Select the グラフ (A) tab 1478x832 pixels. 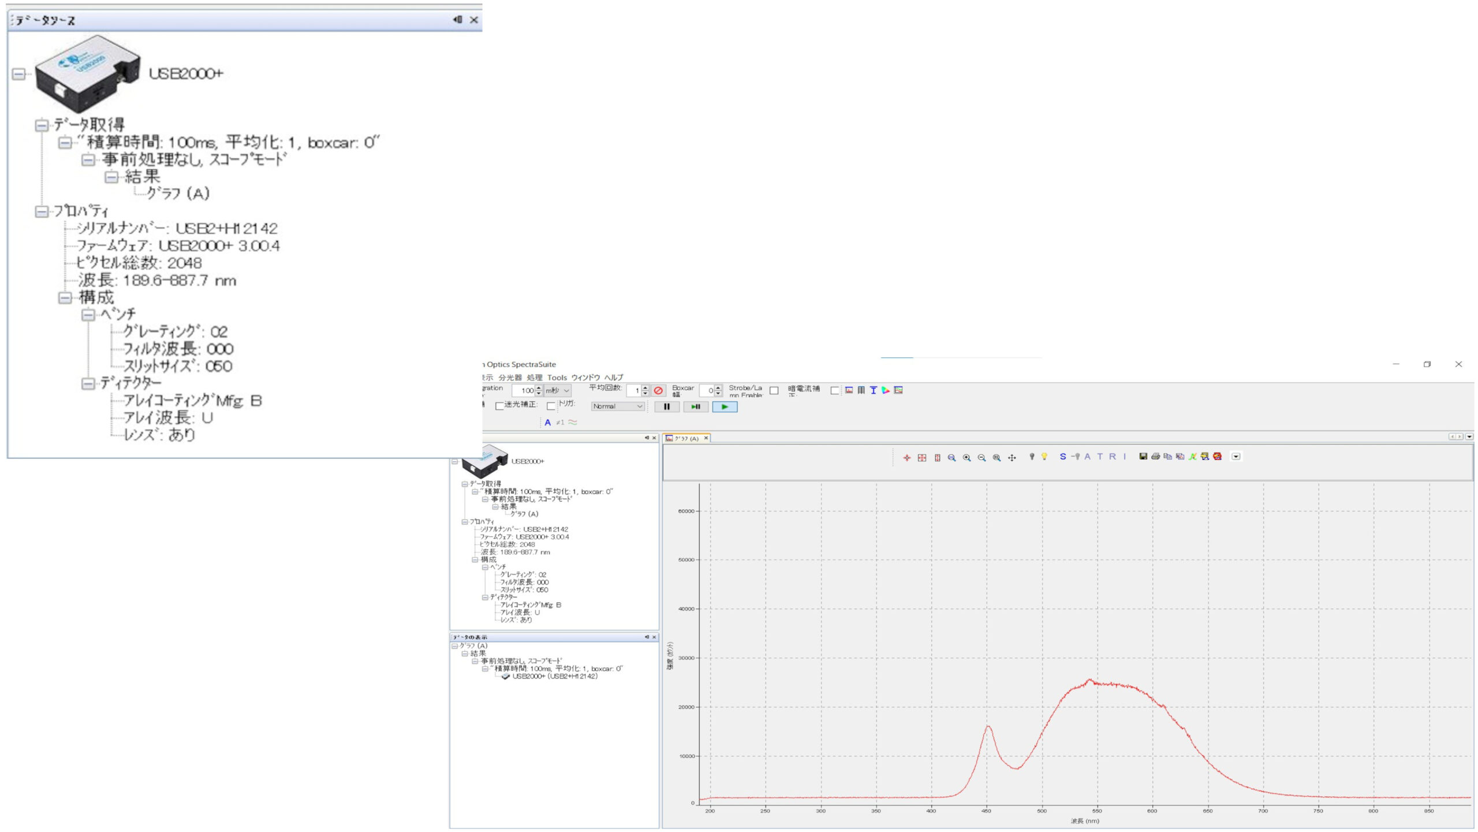point(686,438)
